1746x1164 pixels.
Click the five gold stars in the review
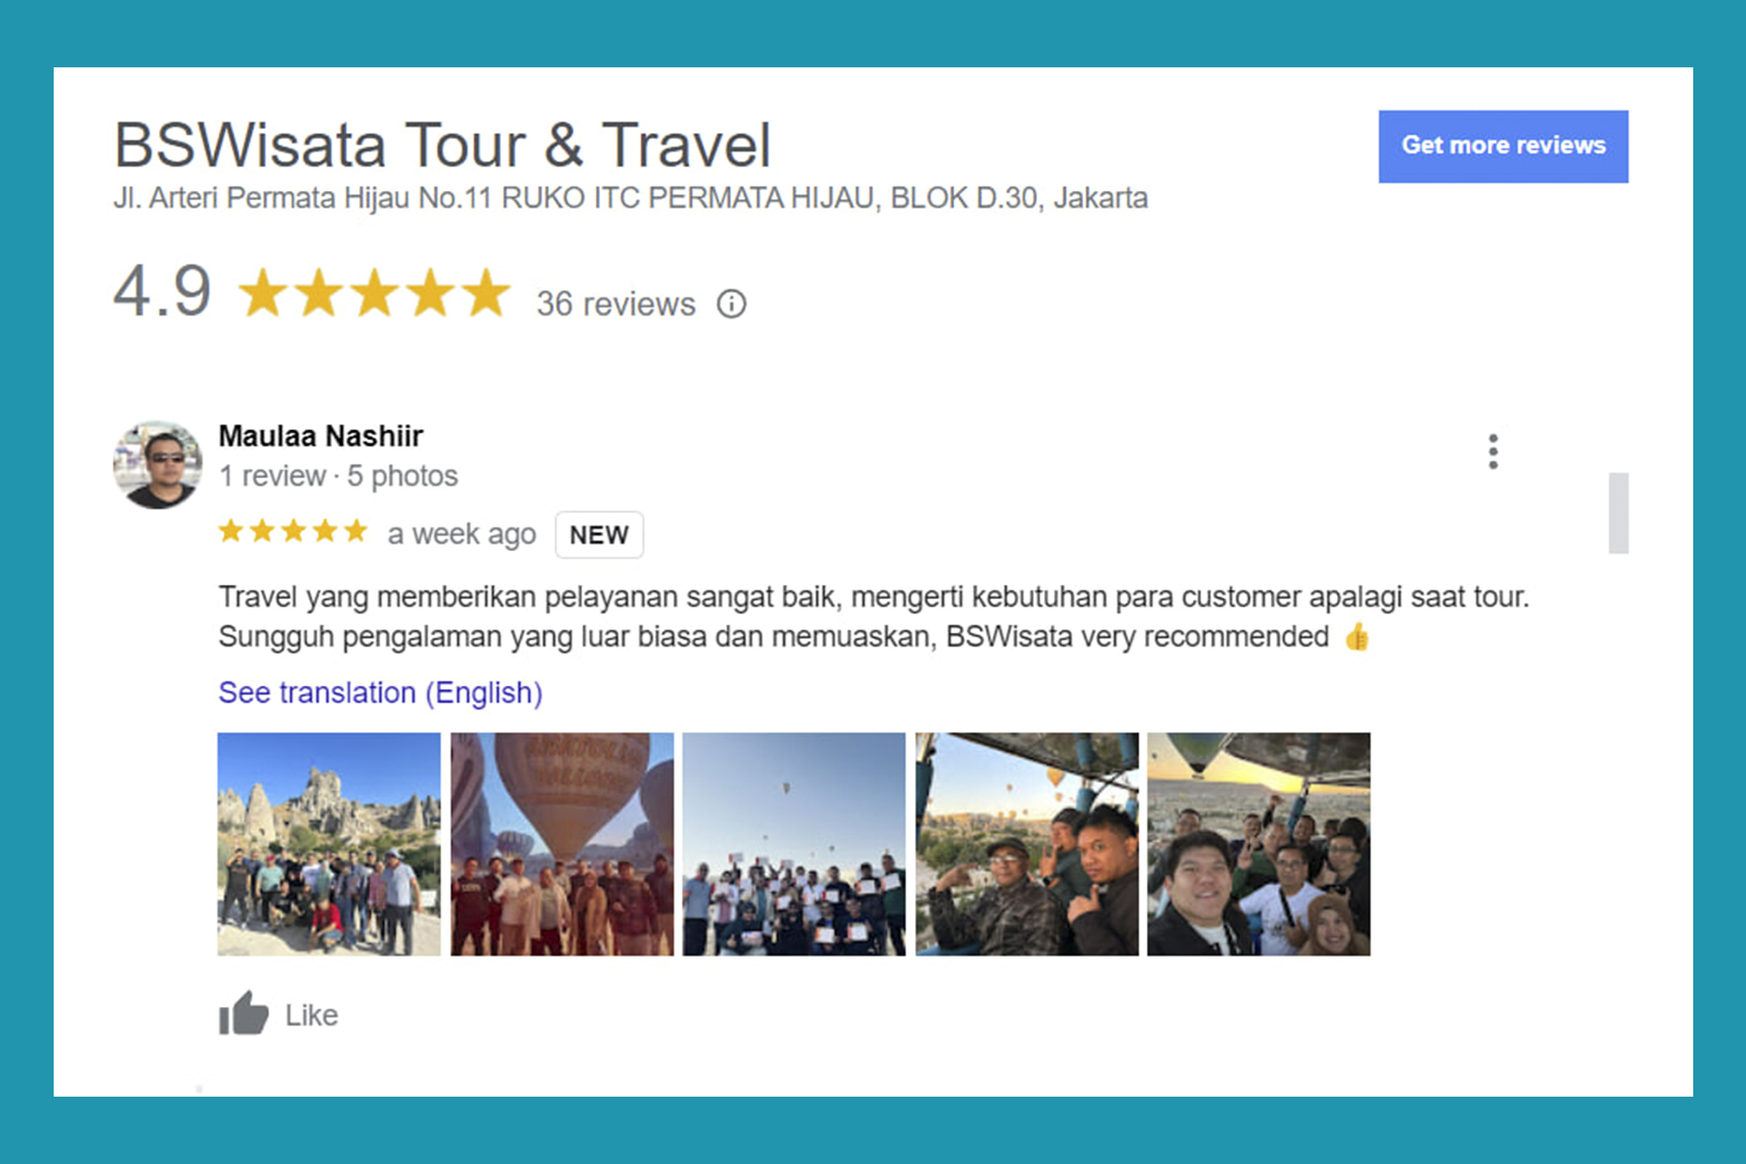point(293,531)
